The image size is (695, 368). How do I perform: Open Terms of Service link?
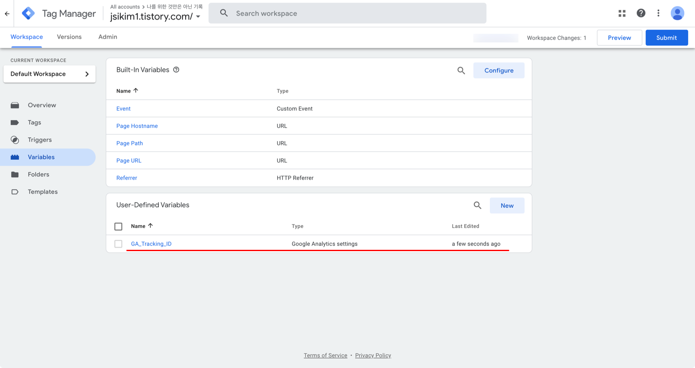click(x=325, y=355)
